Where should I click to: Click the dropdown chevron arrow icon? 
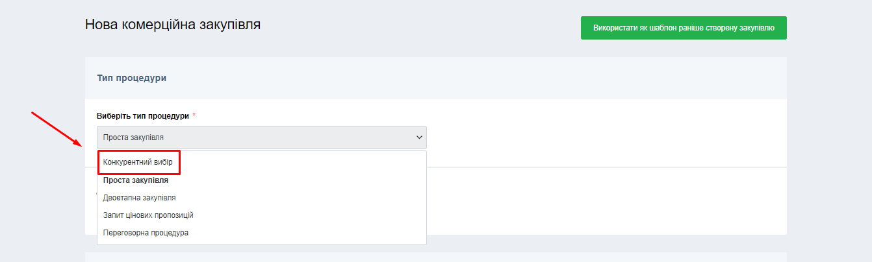419,137
